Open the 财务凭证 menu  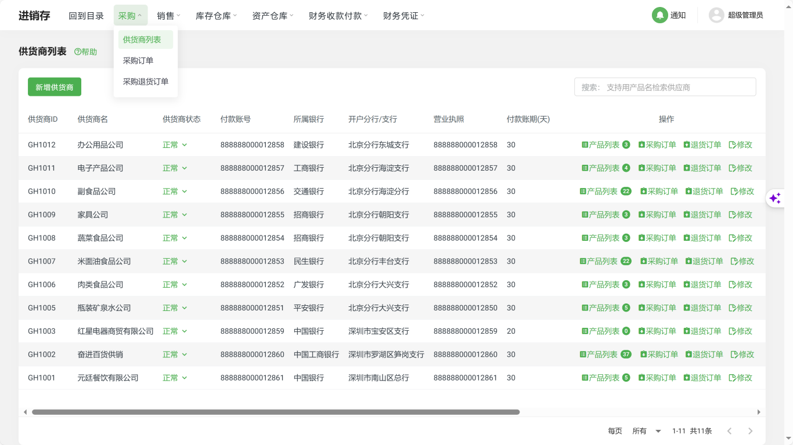[403, 16]
